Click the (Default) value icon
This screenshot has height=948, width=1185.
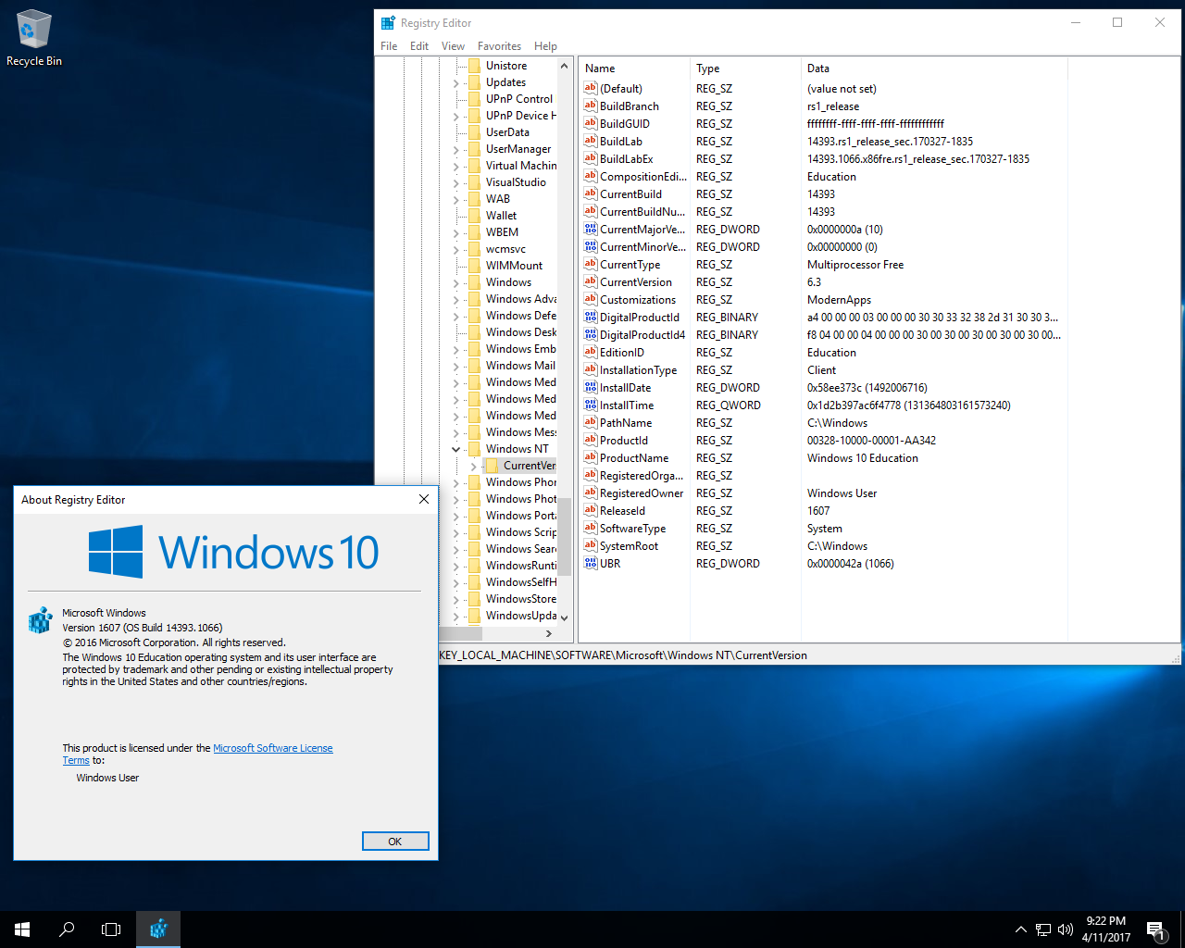591,88
